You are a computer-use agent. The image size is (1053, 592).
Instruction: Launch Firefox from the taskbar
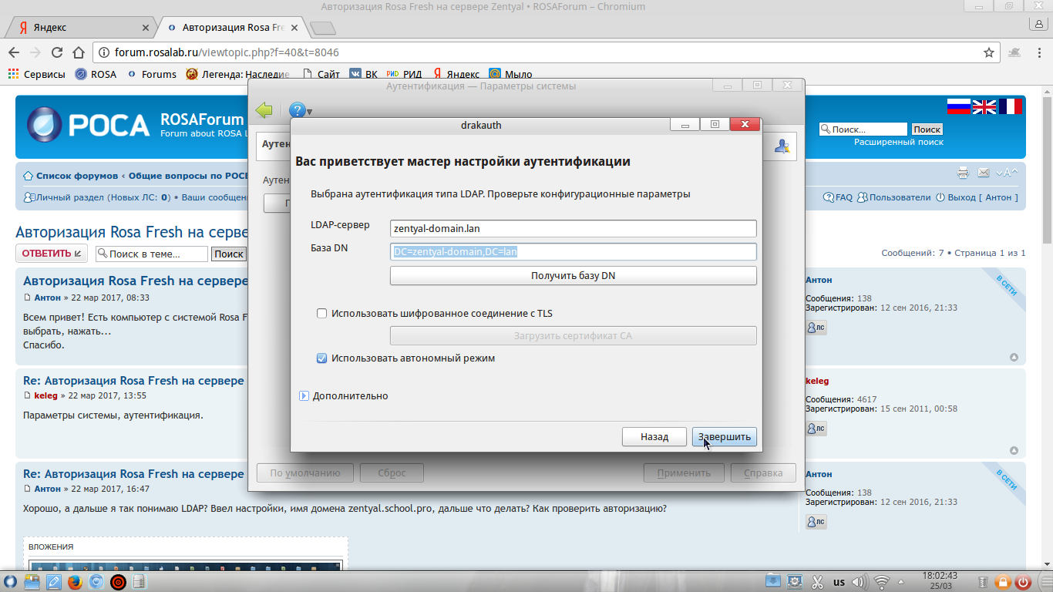75,581
